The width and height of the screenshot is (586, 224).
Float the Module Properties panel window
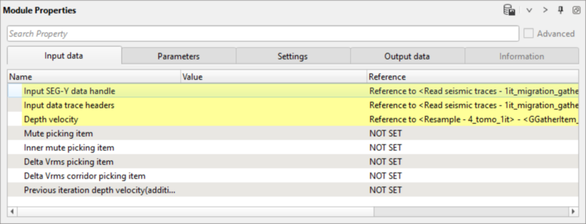click(x=576, y=10)
